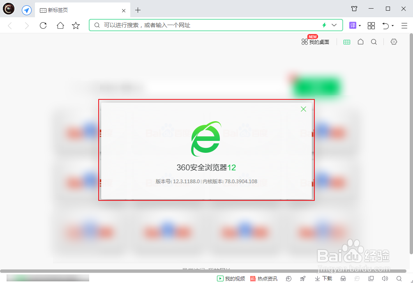The image size is (413, 283).
Task: Reload the current page
Action: click(43, 25)
